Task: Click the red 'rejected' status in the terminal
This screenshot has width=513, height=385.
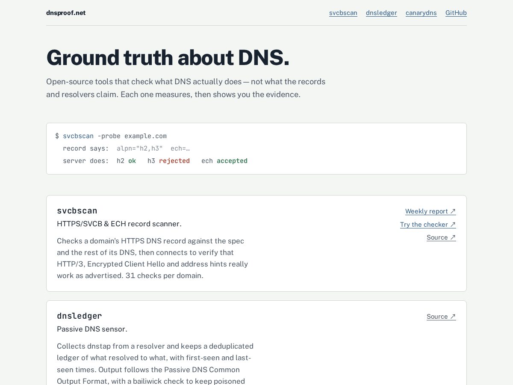Action: click(x=174, y=161)
